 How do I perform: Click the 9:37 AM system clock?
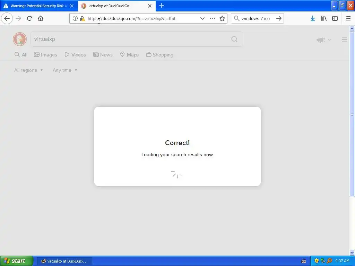pos(342,261)
